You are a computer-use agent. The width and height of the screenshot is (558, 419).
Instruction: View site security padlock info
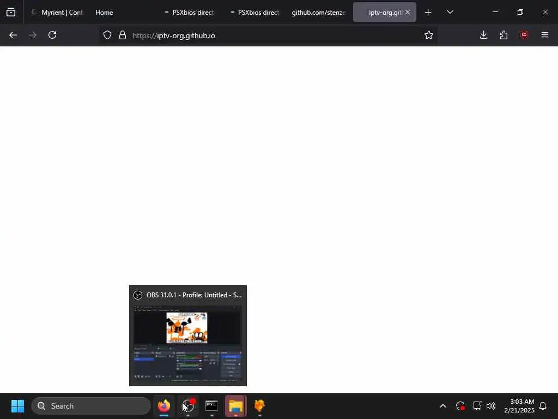click(x=123, y=35)
